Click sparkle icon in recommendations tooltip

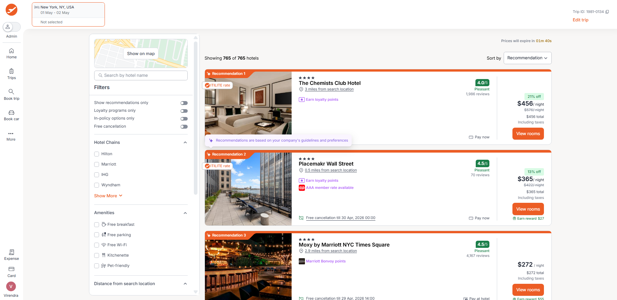[211, 141]
